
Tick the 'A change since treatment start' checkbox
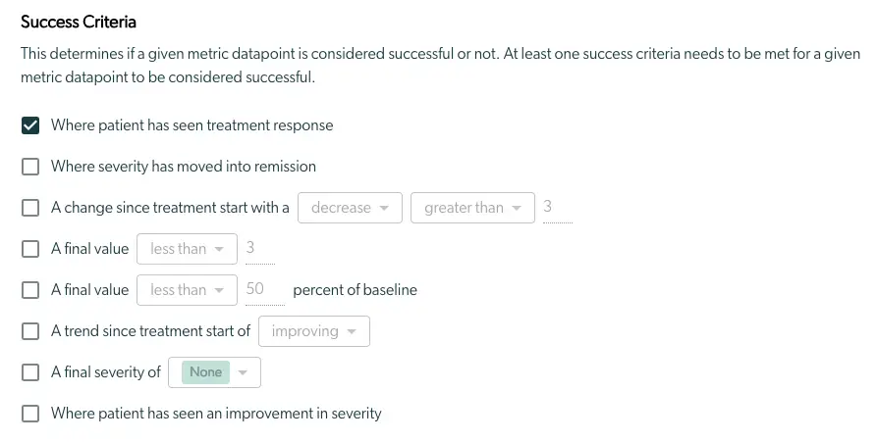[x=30, y=208]
